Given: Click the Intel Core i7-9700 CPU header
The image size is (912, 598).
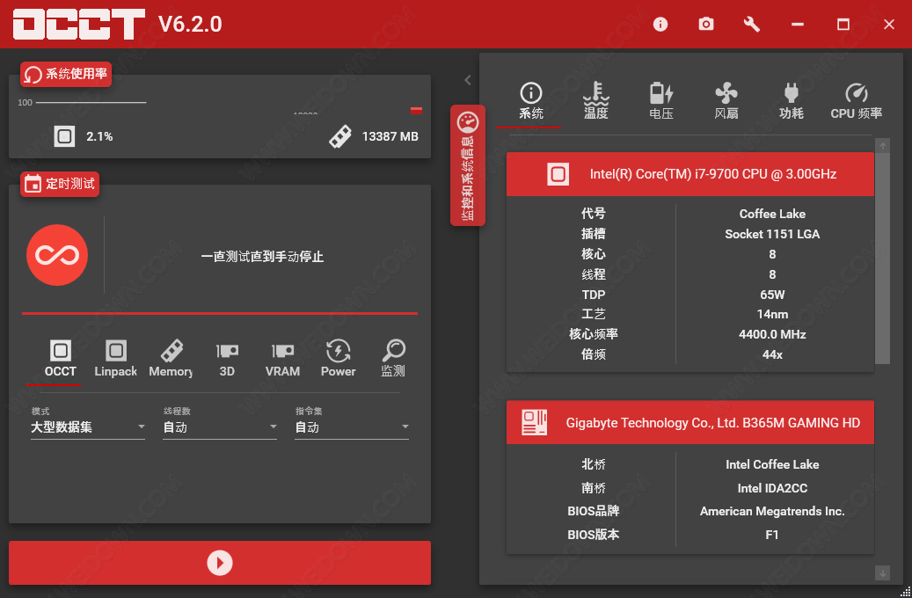Looking at the screenshot, I should click(690, 174).
